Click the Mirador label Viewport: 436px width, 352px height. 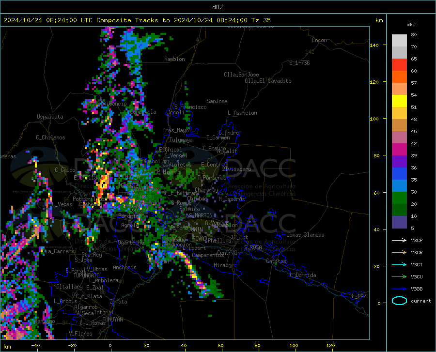pos(223,265)
